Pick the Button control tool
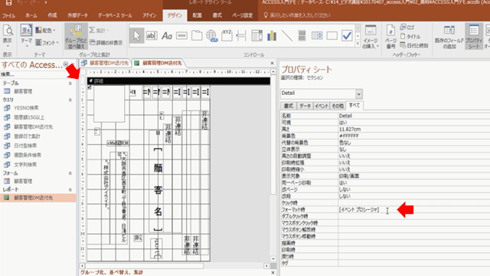The width and height of the screenshot is (490, 276). [x=181, y=36]
